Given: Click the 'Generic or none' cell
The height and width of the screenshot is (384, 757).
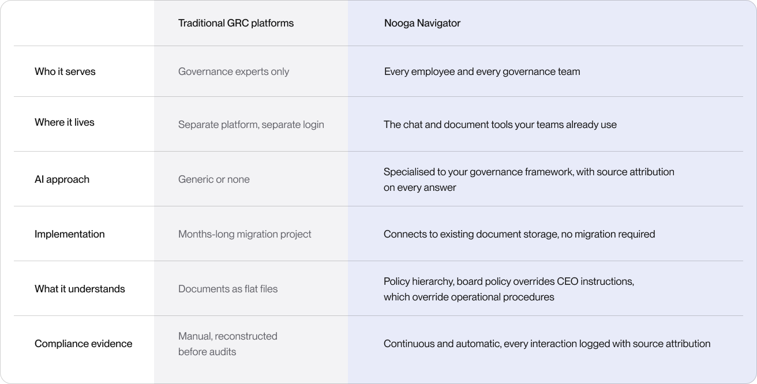Looking at the screenshot, I should point(214,179).
